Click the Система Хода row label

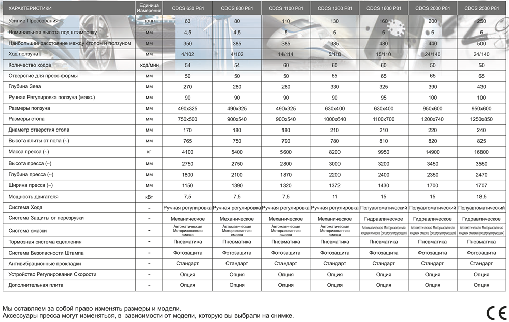point(25,207)
